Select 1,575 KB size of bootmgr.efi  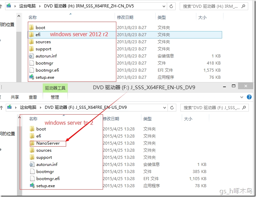212,70
